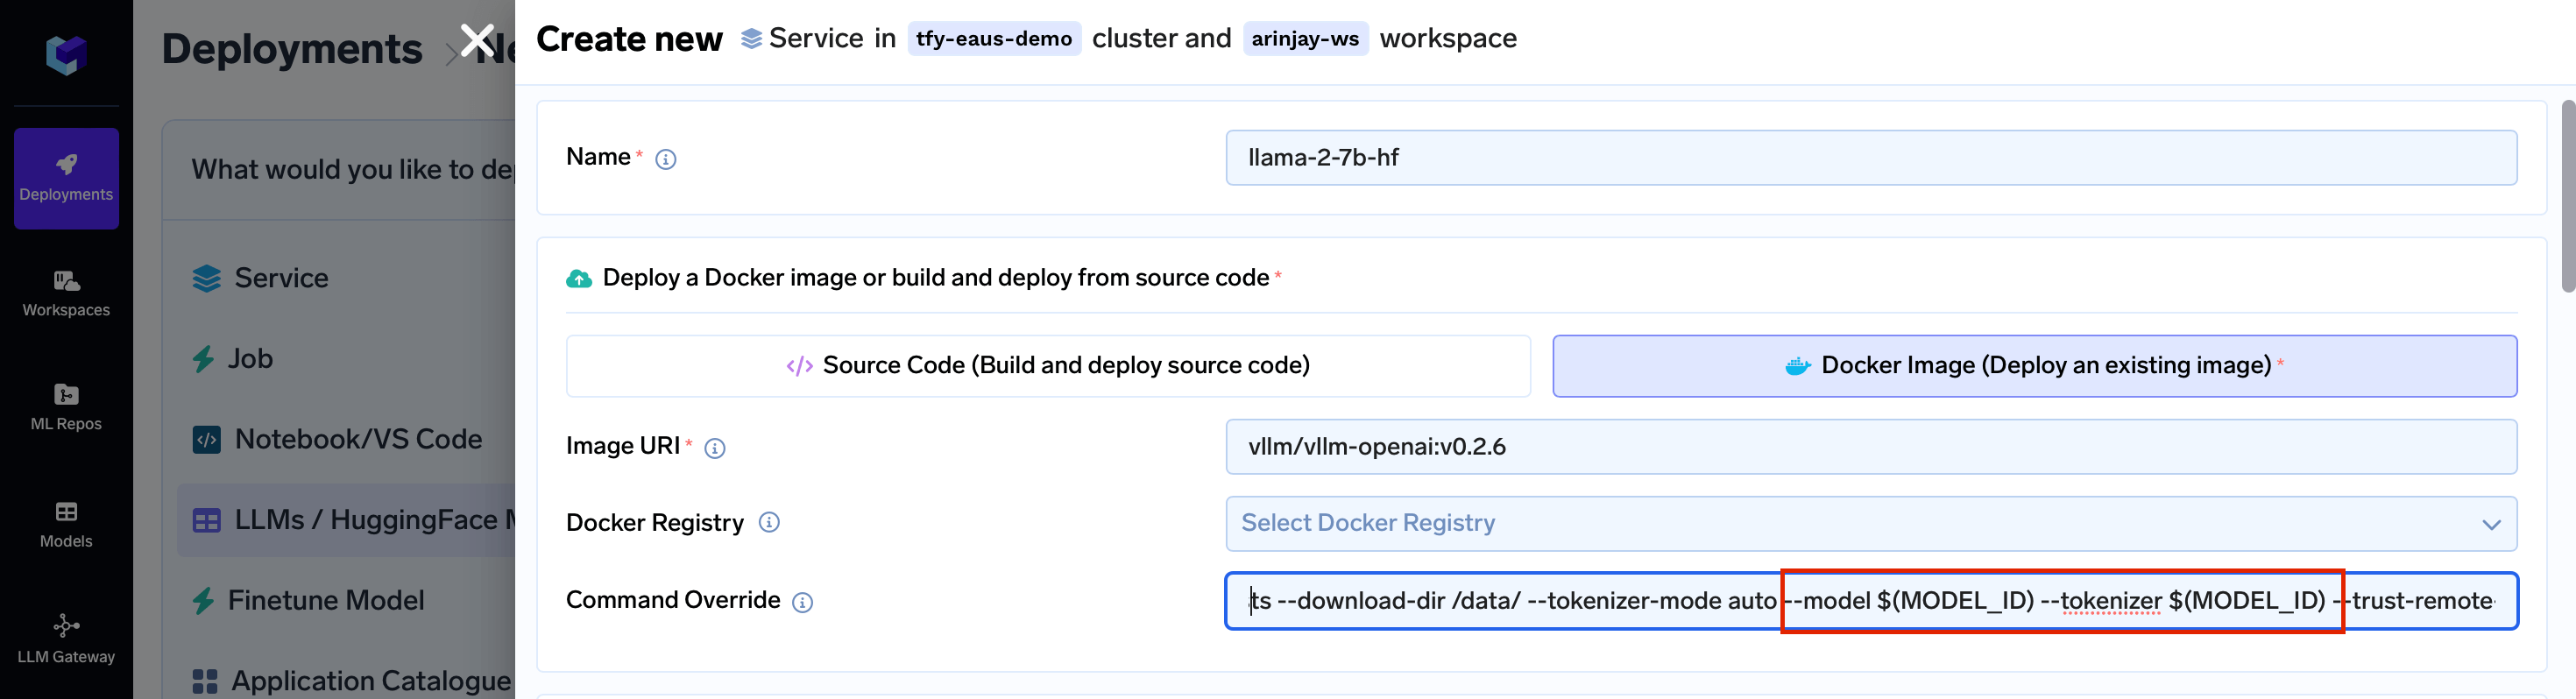Edit the Image URI field
The image size is (2576, 699).
[1871, 446]
